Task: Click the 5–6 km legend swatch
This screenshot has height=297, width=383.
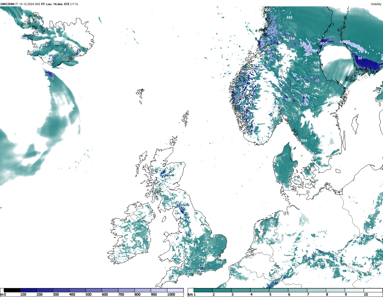Action: tap(279, 290)
